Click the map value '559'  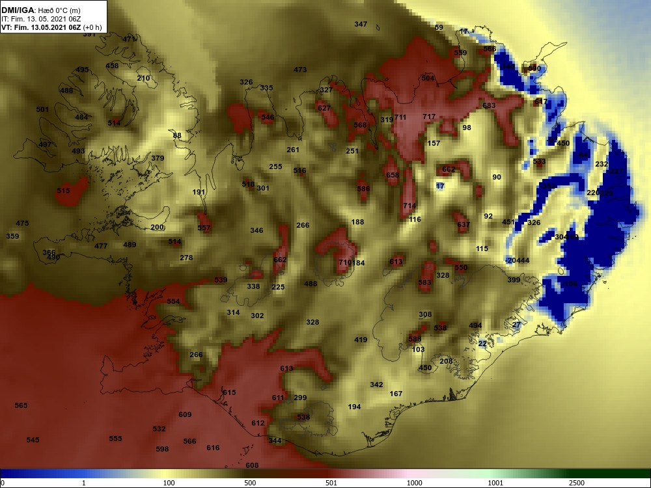tap(460, 53)
